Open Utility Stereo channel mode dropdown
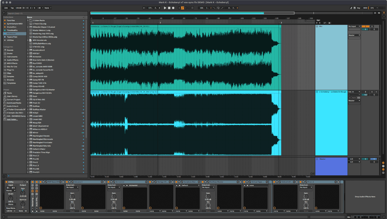This screenshot has width=387, height=219. [x=11, y=191]
